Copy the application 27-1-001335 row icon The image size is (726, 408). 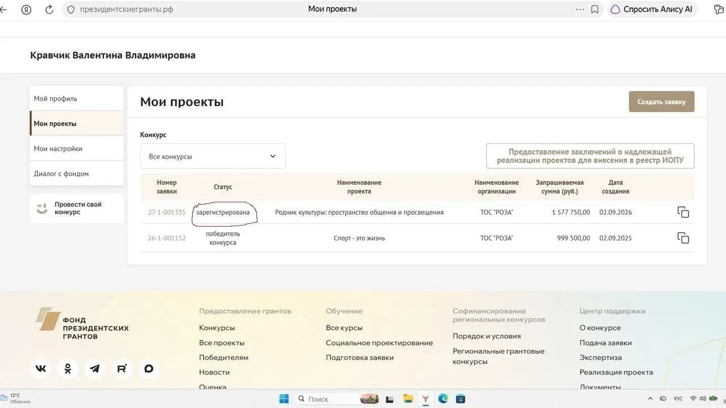pos(683,212)
